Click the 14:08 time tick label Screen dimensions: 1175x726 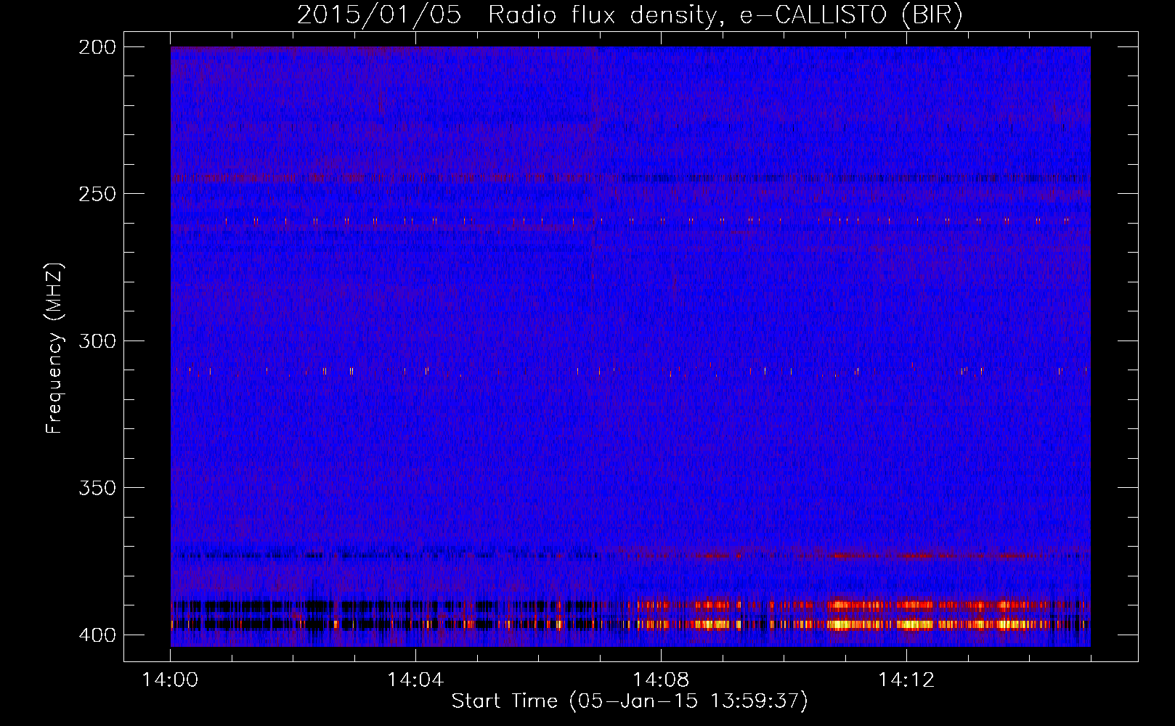(661, 680)
